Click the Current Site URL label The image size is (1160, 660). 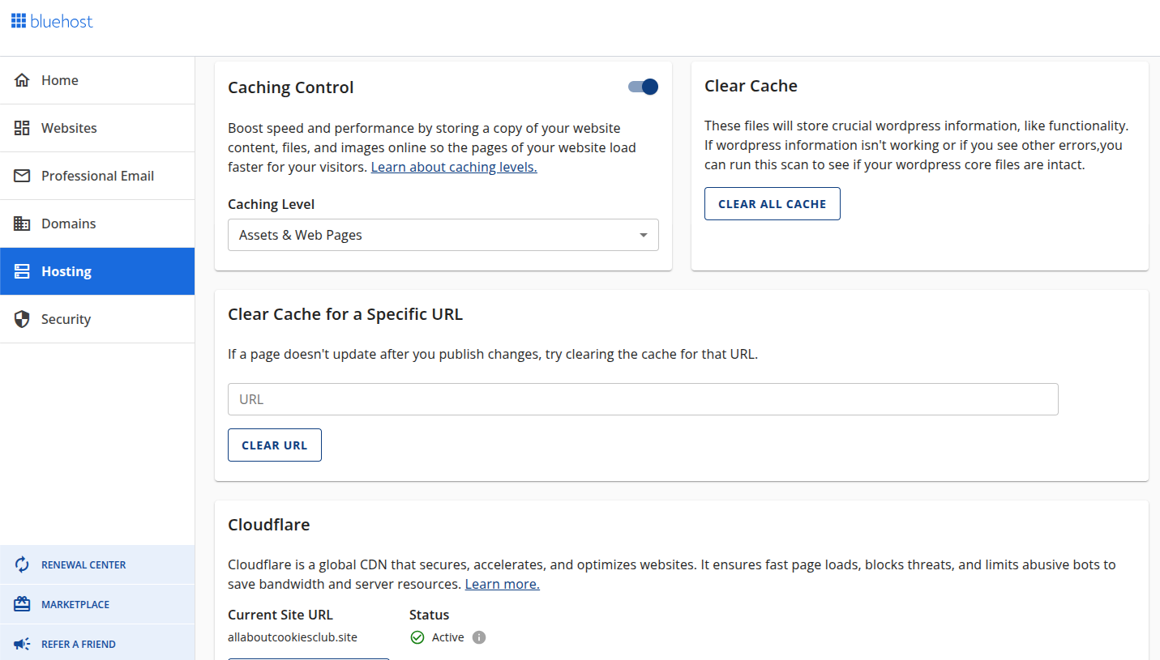pos(280,615)
